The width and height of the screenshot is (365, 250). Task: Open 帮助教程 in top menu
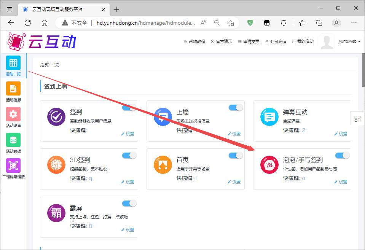click(194, 41)
